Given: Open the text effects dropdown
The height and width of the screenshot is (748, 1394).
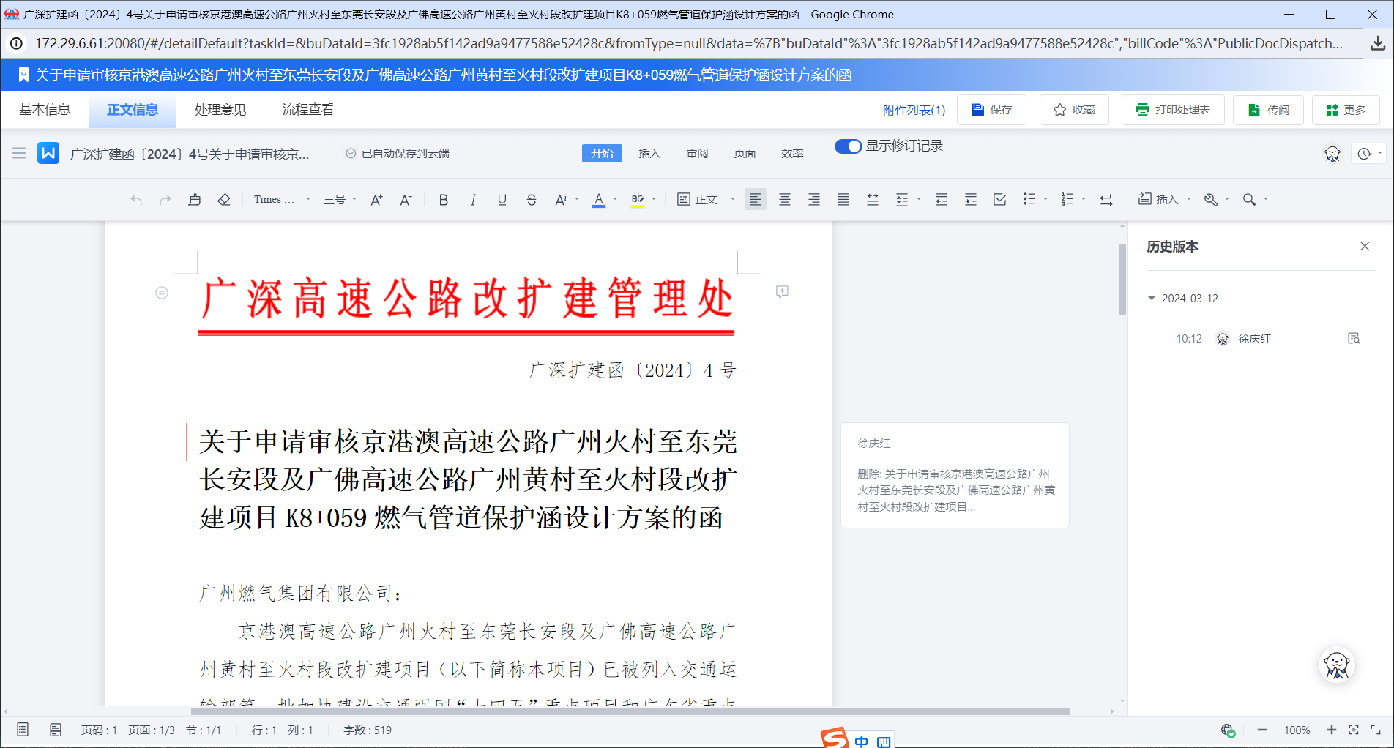Looking at the screenshot, I should (x=567, y=200).
